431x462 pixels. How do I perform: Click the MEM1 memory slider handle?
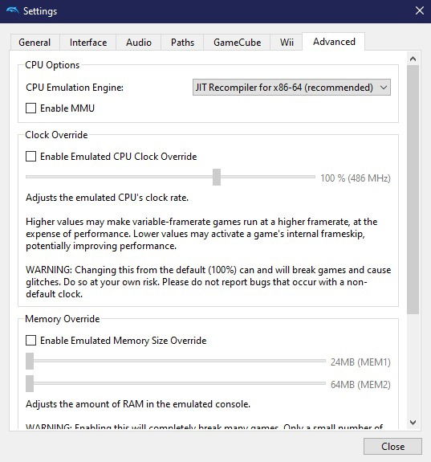click(x=30, y=361)
